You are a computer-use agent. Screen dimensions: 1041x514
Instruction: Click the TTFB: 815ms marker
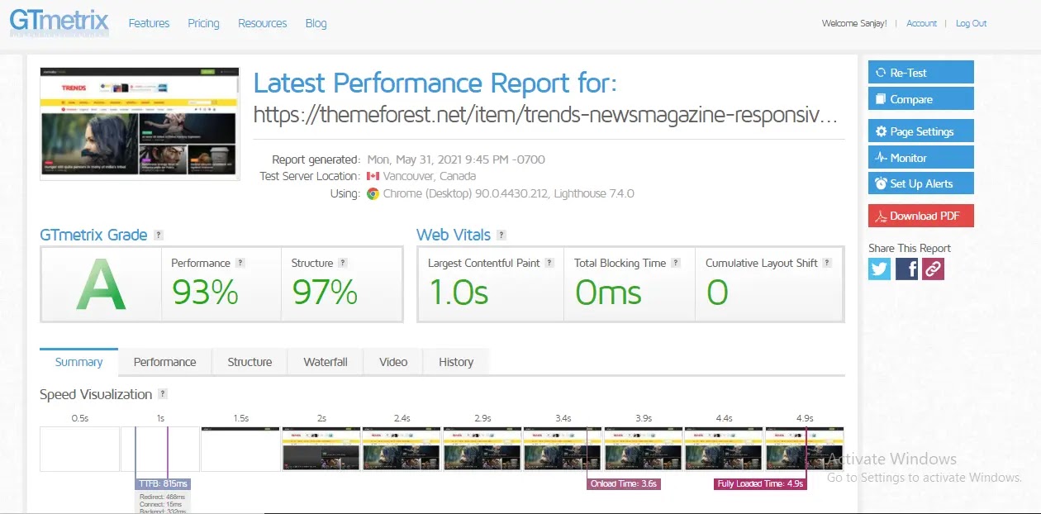tap(163, 483)
